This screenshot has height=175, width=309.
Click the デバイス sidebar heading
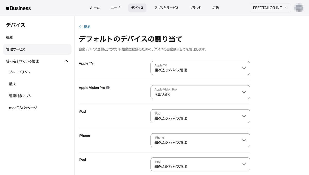tap(16, 25)
